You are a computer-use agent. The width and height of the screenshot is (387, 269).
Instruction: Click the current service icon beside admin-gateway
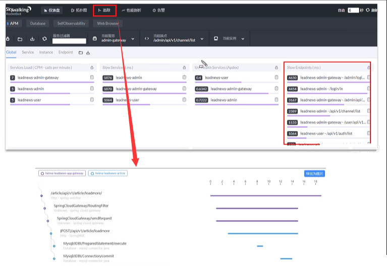(x=95, y=38)
